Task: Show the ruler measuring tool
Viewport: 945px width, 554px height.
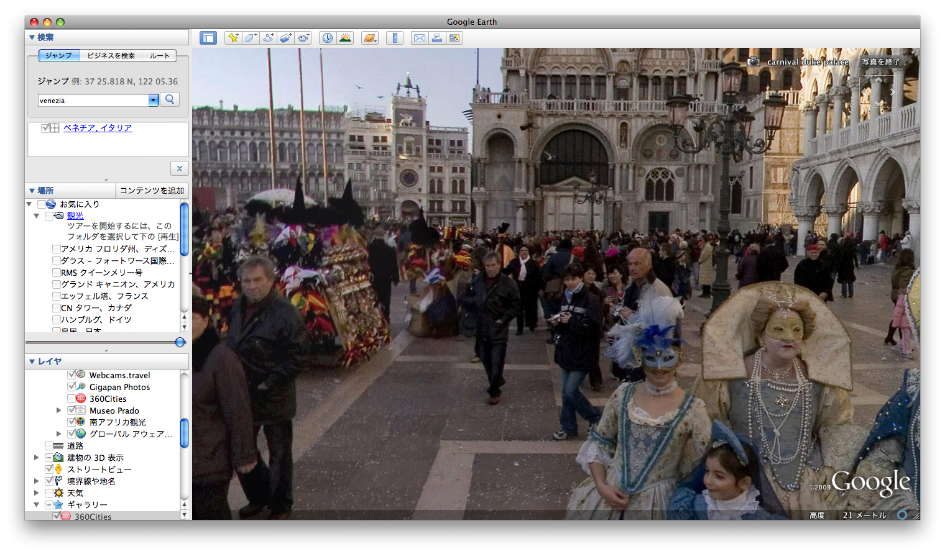Action: pos(395,38)
